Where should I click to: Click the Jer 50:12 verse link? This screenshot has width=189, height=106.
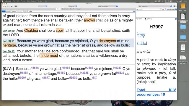point(9,52)
